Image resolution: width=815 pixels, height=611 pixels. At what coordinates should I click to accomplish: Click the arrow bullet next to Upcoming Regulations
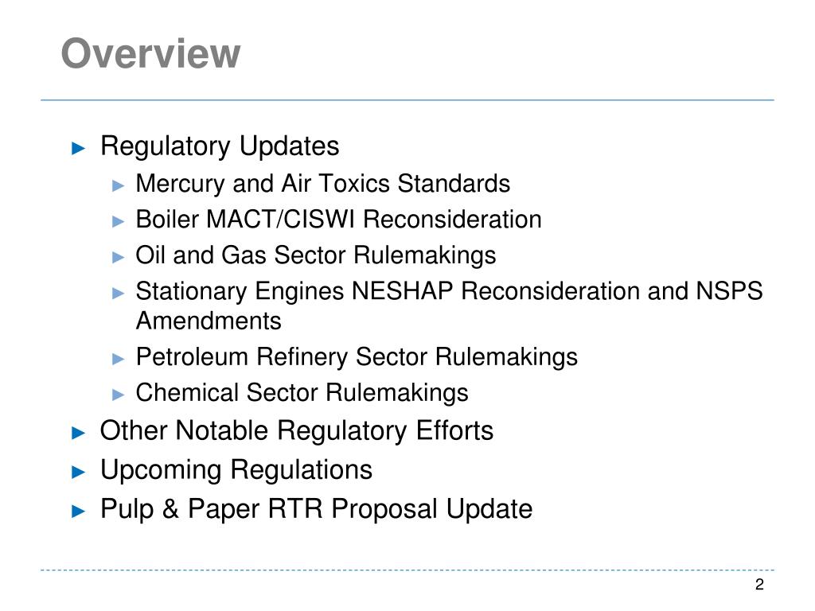[78, 471]
